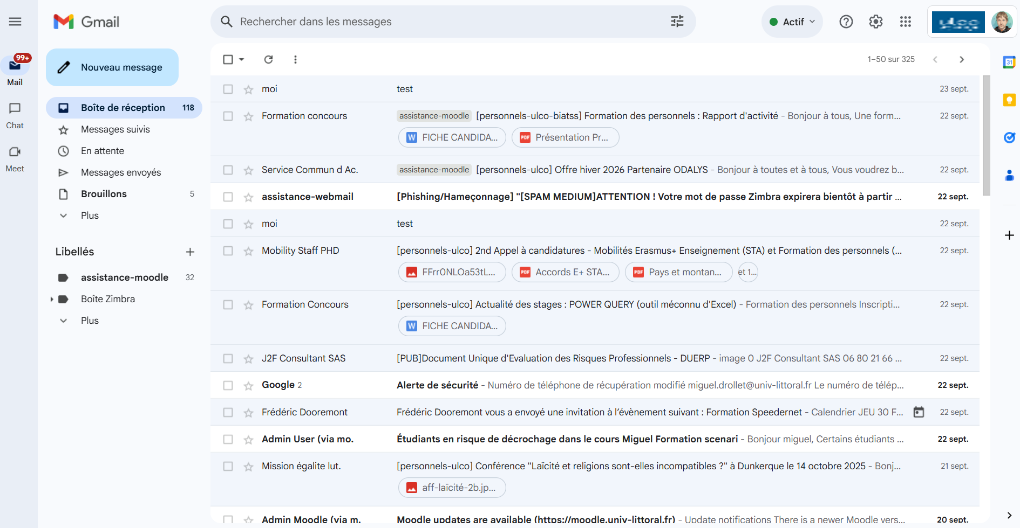Open the Help question mark icon
The image size is (1020, 528).
846,22
